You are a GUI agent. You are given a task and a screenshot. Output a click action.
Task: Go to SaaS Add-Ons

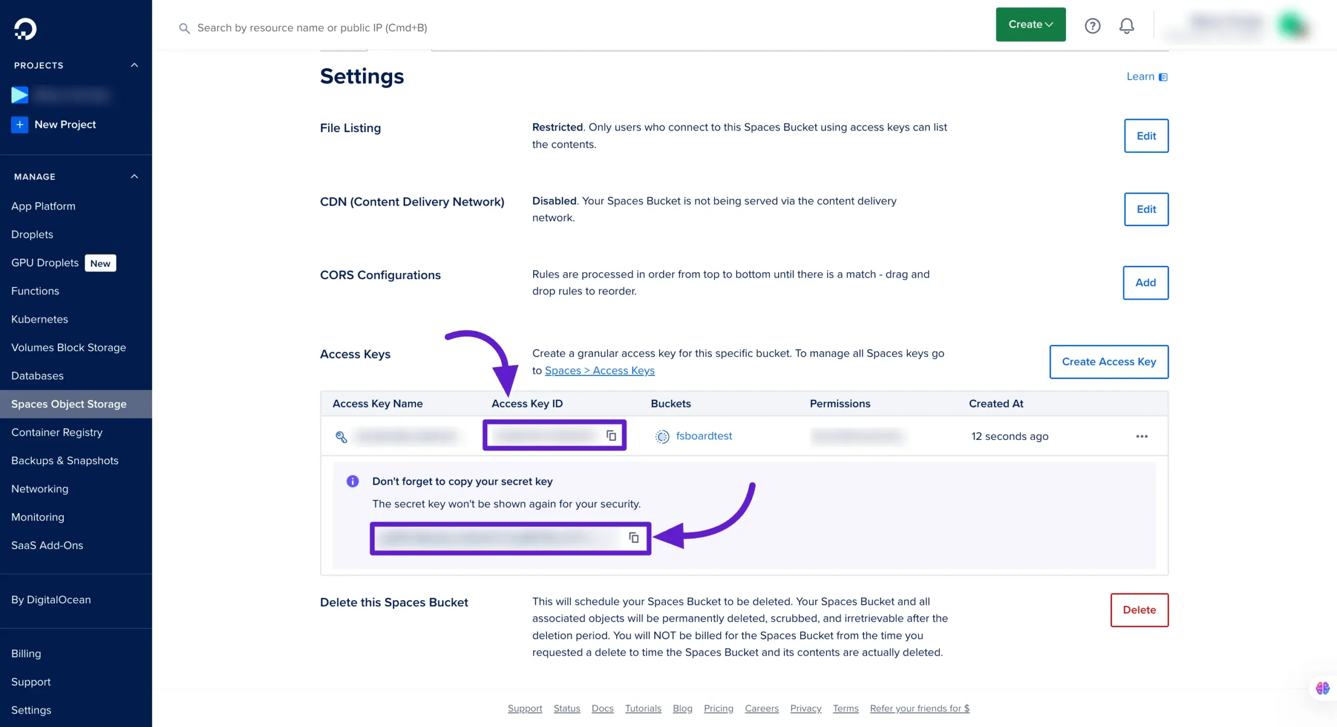pos(47,545)
